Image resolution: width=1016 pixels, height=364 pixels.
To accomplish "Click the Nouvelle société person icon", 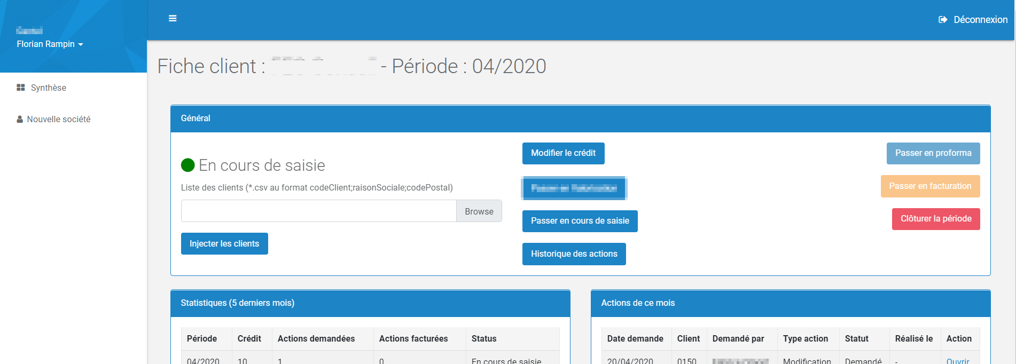I will pyautogui.click(x=20, y=120).
